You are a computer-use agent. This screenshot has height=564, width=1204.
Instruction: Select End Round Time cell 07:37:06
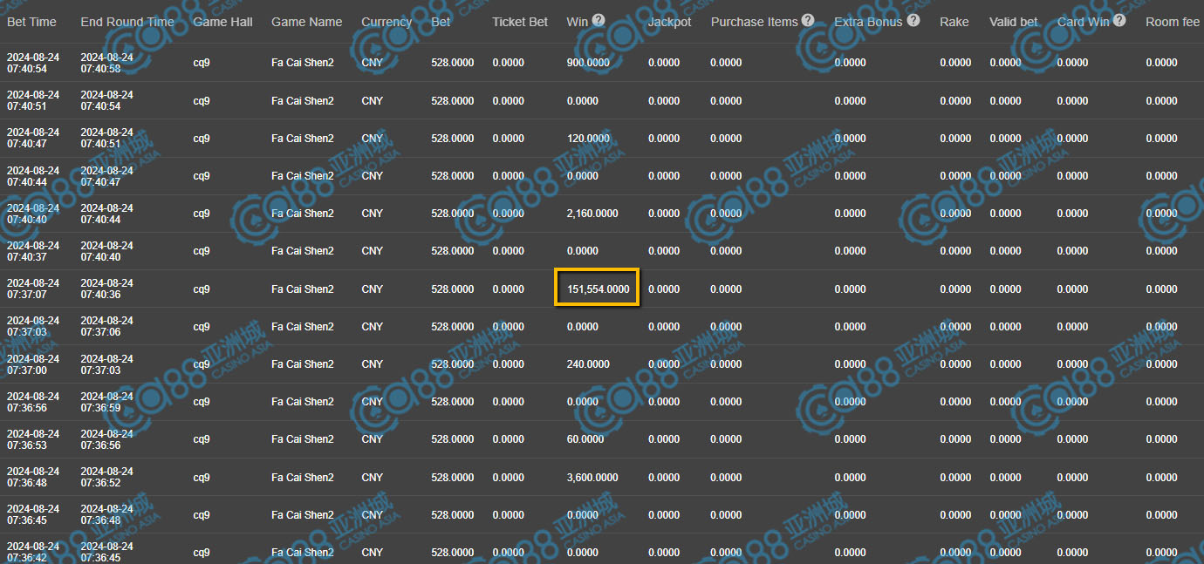pyautogui.click(x=106, y=327)
